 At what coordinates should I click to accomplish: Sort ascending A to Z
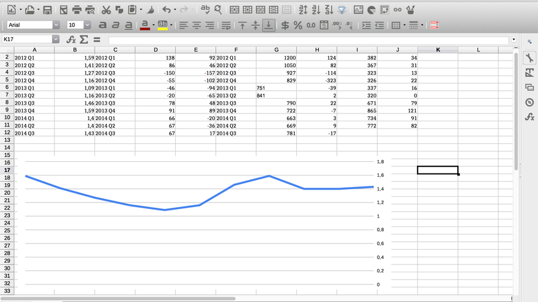(x=316, y=10)
